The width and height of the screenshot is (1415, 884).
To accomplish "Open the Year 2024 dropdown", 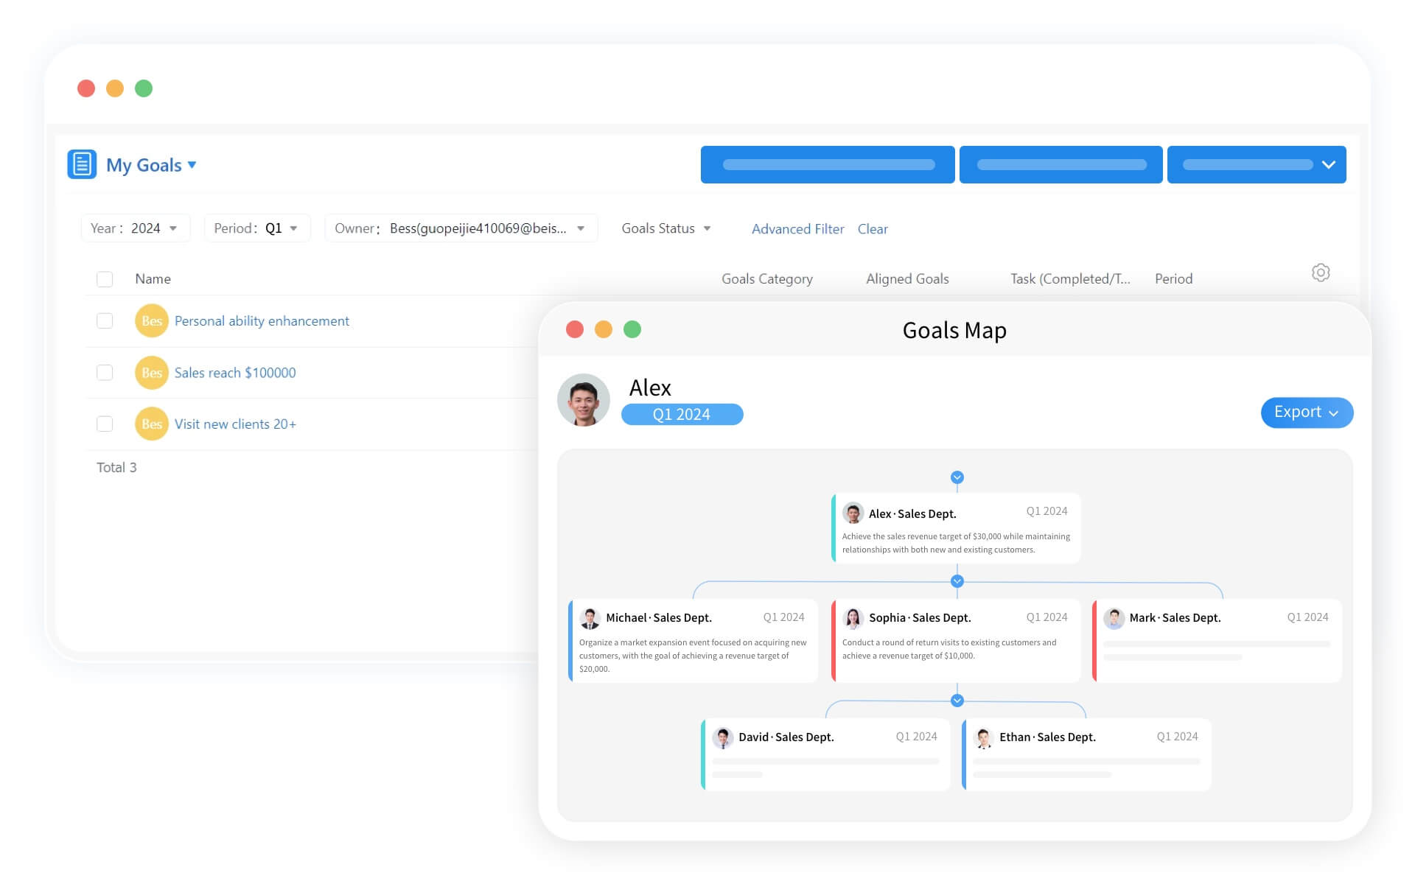I will tap(135, 228).
